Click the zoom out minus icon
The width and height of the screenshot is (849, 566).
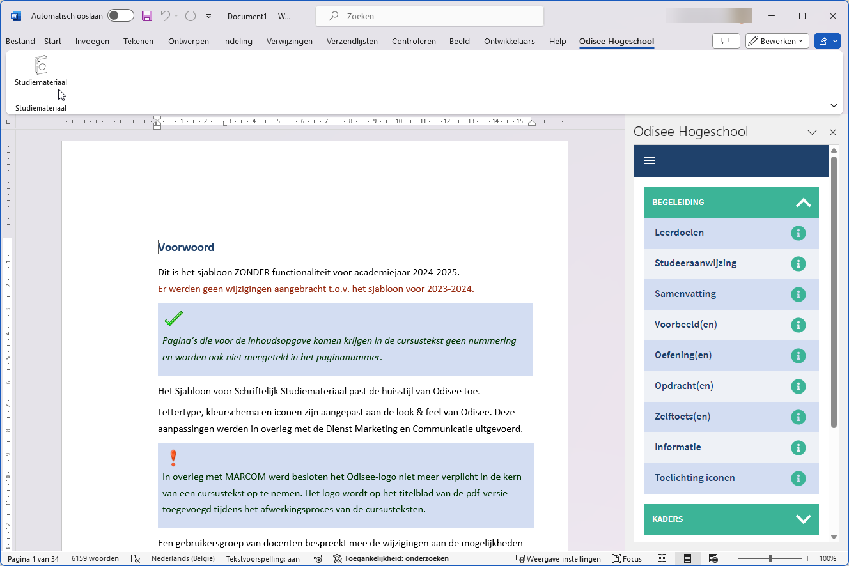click(x=733, y=558)
